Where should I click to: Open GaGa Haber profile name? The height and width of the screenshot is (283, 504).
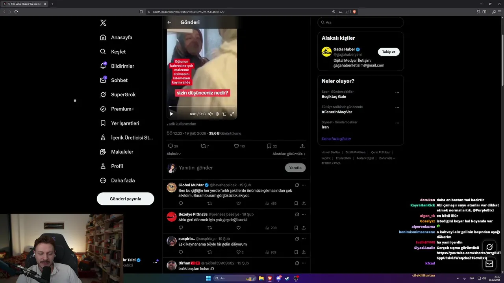point(344,49)
